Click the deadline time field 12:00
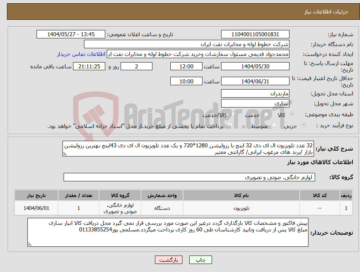This screenshot has height=272, width=360. 186,67
